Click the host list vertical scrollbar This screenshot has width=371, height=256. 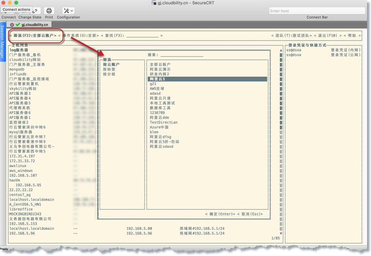pos(281,138)
